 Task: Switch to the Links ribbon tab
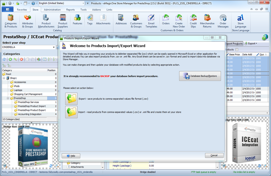click(109, 10)
